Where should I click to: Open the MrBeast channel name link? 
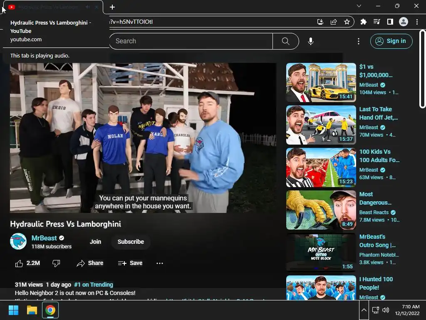pyautogui.click(x=44, y=238)
